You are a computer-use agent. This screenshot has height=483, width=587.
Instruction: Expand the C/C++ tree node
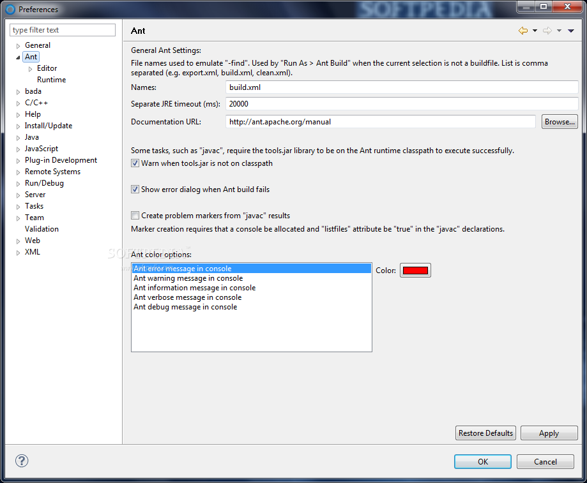coord(18,103)
